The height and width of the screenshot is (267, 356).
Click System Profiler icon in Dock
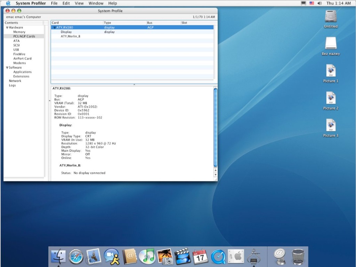[x=254, y=257]
